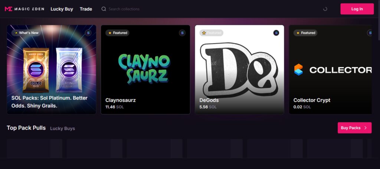Click the 5.56 SOL price
The width and height of the screenshot is (380, 169).
pyautogui.click(x=208, y=107)
